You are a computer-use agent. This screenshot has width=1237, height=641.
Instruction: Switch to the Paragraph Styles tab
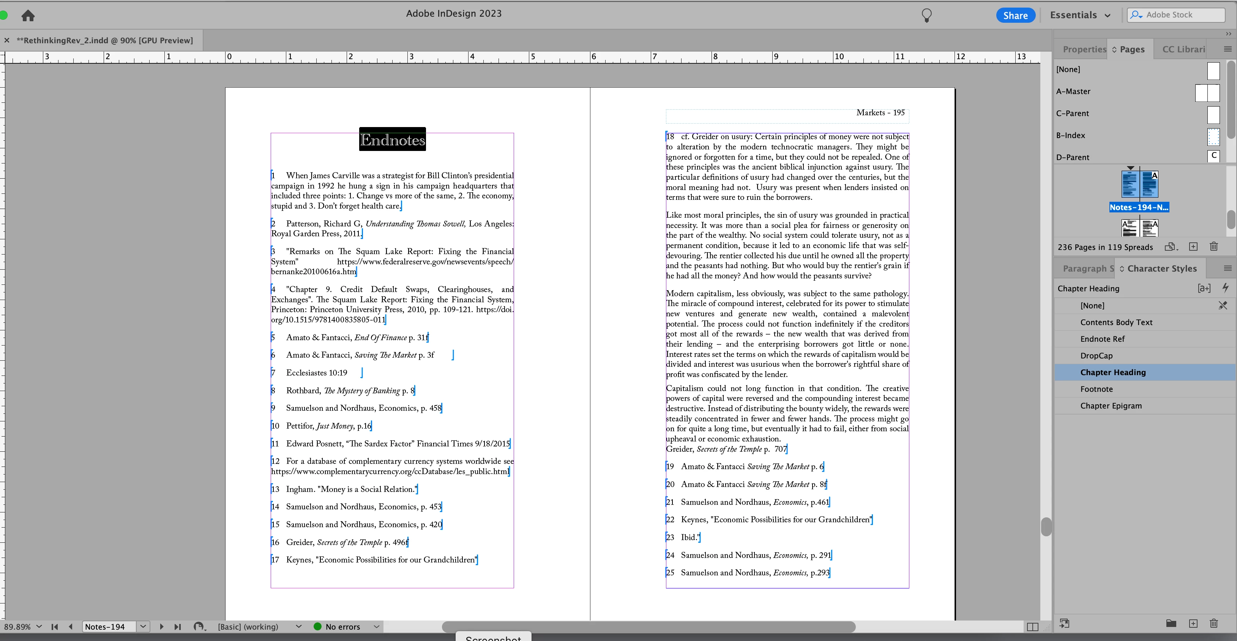point(1087,269)
